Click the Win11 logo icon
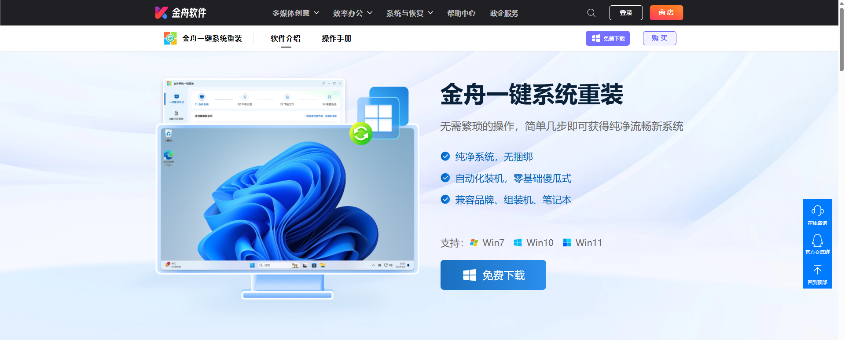Viewport: 845px width, 340px height. pos(567,243)
